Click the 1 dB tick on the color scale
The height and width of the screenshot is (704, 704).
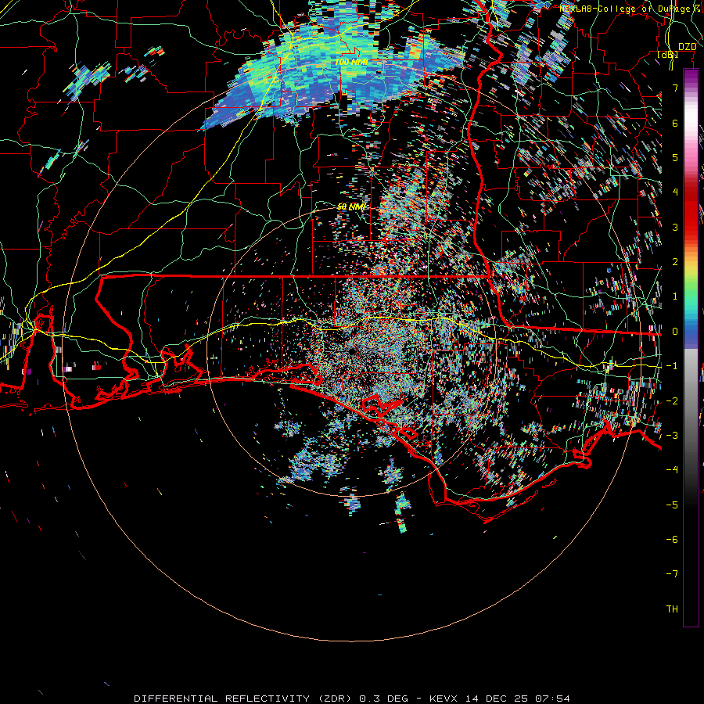tap(675, 296)
